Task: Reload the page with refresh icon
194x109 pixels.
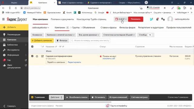Action: [x=16, y=8]
